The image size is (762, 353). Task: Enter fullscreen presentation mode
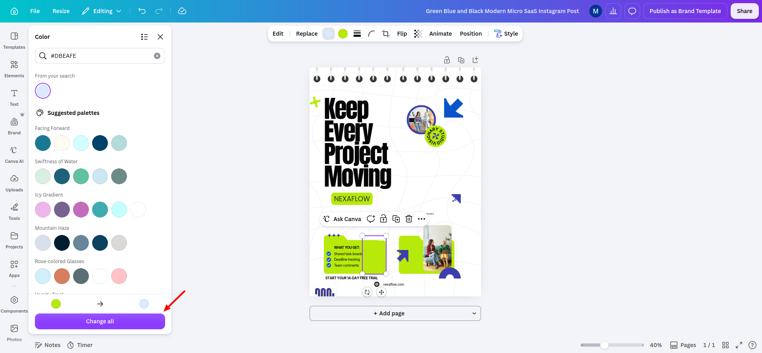(739, 345)
